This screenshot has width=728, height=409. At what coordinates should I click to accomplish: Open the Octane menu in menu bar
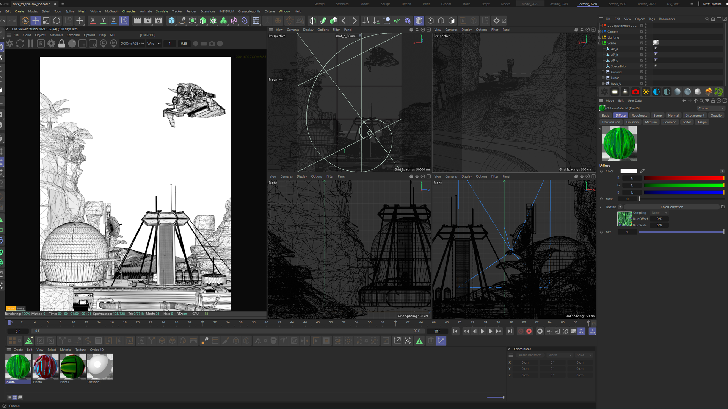(270, 11)
